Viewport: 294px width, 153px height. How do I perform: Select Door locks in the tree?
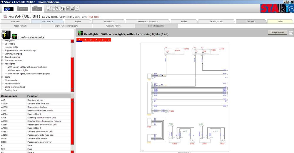tap(10, 44)
